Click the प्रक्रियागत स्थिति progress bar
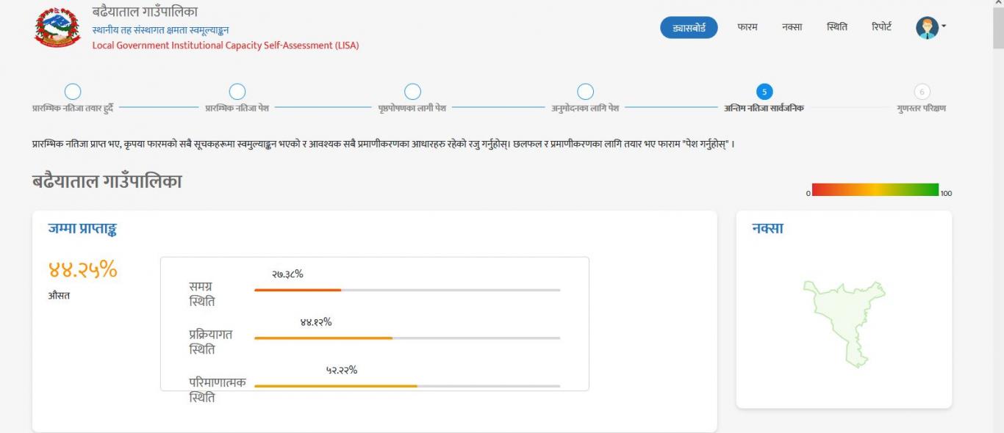Screen dimensions: 1004x433 (x=407, y=338)
